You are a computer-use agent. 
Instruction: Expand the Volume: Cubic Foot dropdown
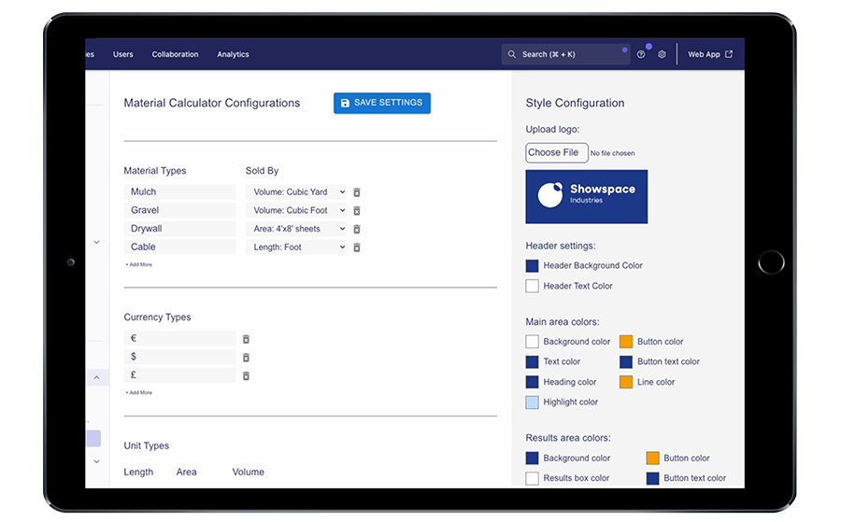296,211
